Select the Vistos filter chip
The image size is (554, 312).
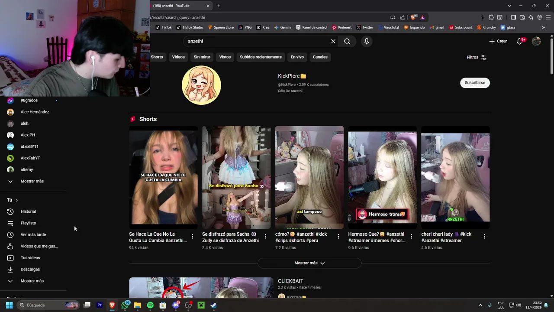pos(225,57)
